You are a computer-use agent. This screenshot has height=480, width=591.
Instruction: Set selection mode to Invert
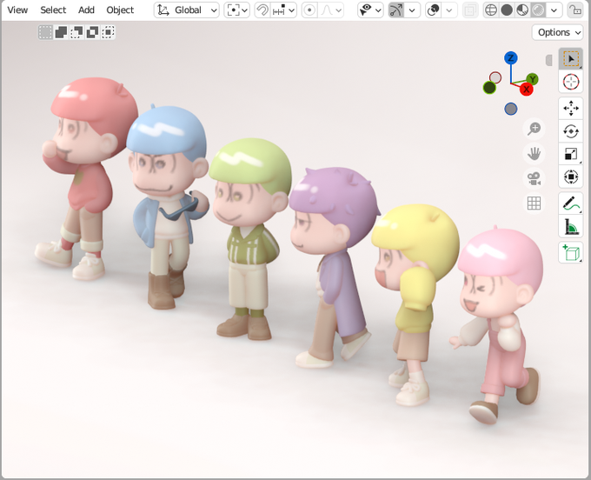(x=92, y=32)
